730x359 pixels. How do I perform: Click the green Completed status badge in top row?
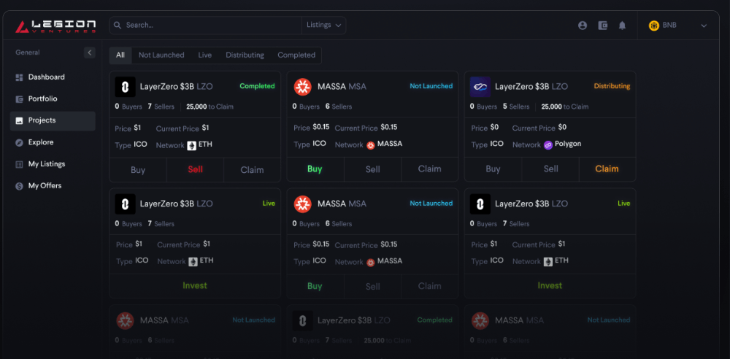coord(257,86)
